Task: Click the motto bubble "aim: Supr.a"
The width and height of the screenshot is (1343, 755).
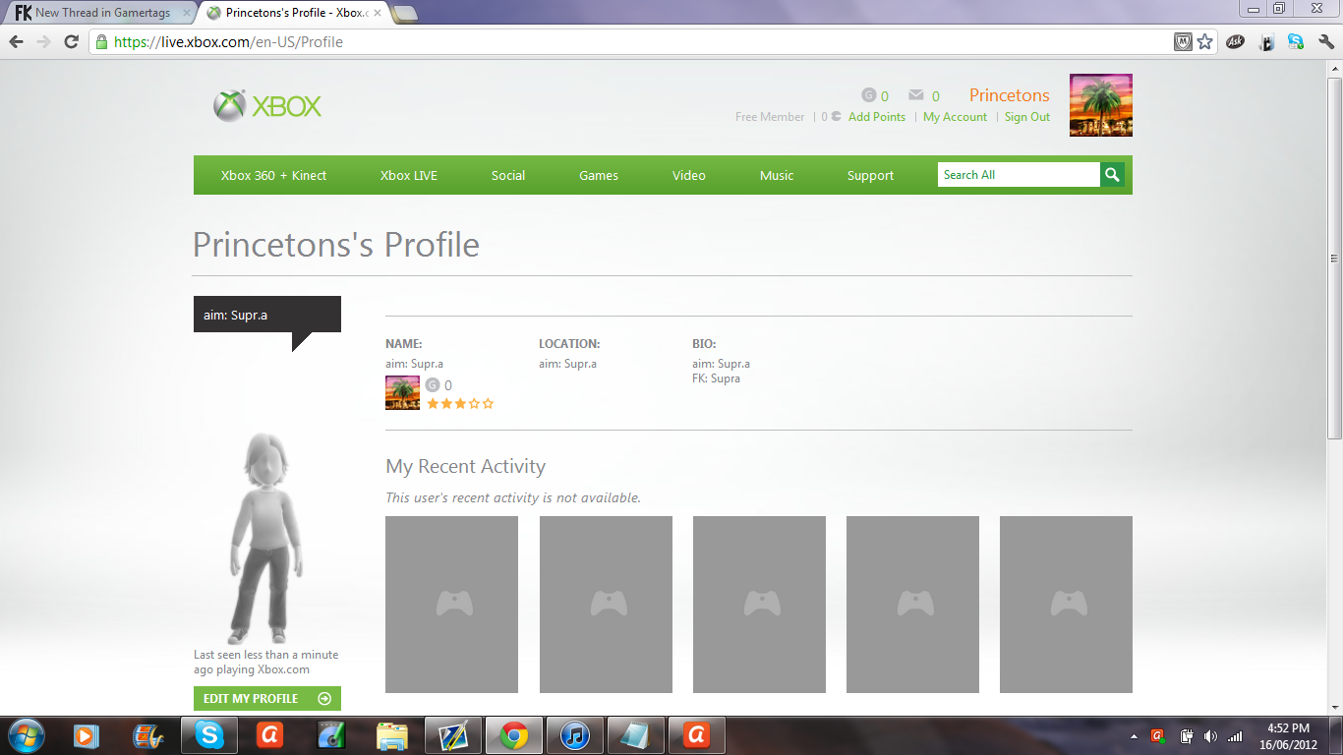Action: (x=267, y=315)
